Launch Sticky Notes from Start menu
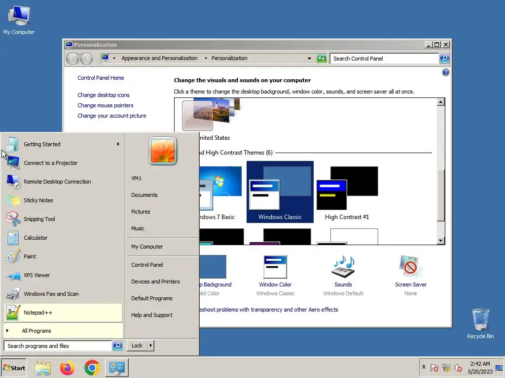This screenshot has width=505, height=378. point(64,200)
